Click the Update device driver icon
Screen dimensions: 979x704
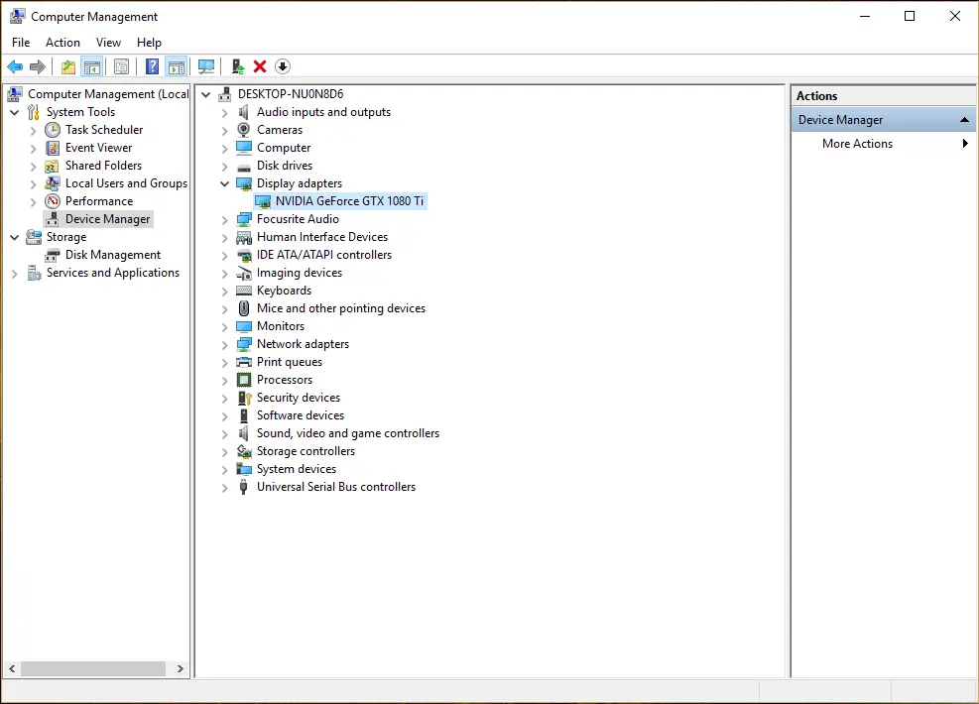pyautogui.click(x=237, y=66)
